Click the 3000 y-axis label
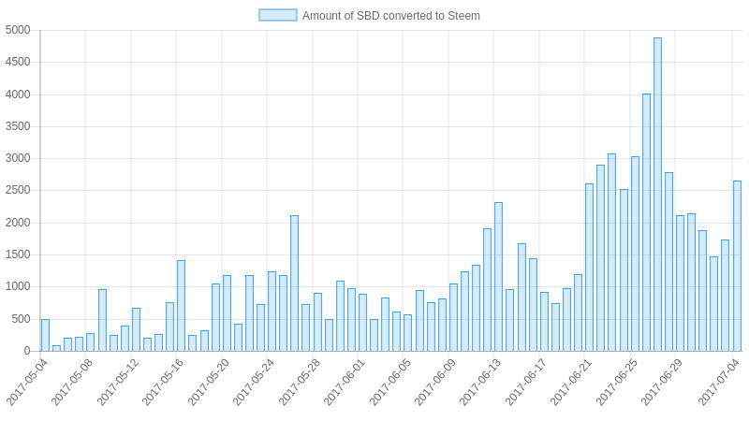 pos(18,158)
